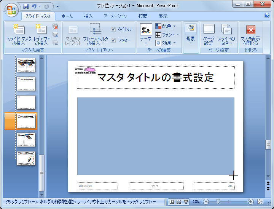Rename the layout icon

pyautogui.click(x=56, y=35)
